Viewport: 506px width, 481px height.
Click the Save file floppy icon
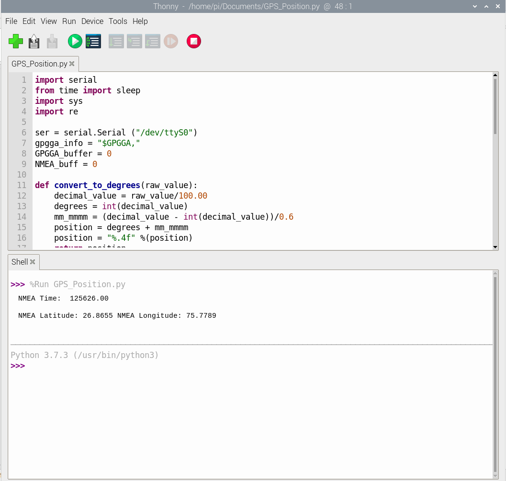[x=52, y=41]
